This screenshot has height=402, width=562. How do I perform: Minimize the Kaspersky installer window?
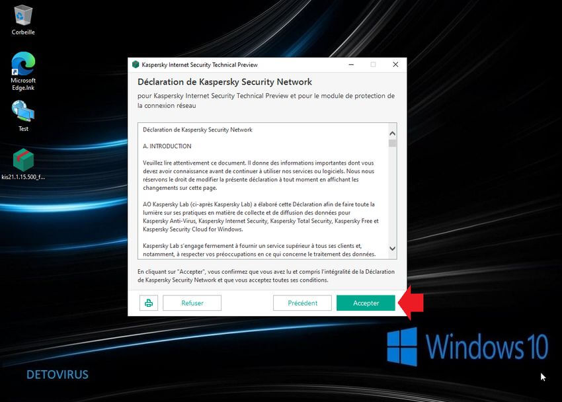(351, 65)
